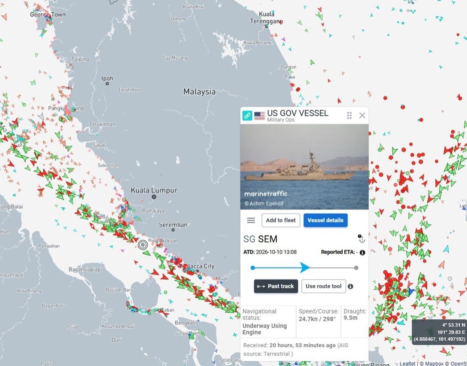Click the anchor port info icon
This screenshot has height=366, width=467.
(362, 239)
